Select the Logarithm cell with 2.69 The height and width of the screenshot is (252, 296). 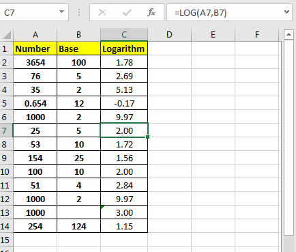(124, 76)
